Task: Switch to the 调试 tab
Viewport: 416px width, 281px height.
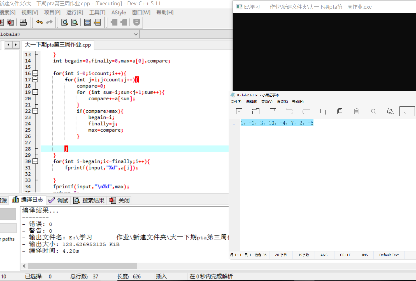Action: pyautogui.click(x=58, y=200)
